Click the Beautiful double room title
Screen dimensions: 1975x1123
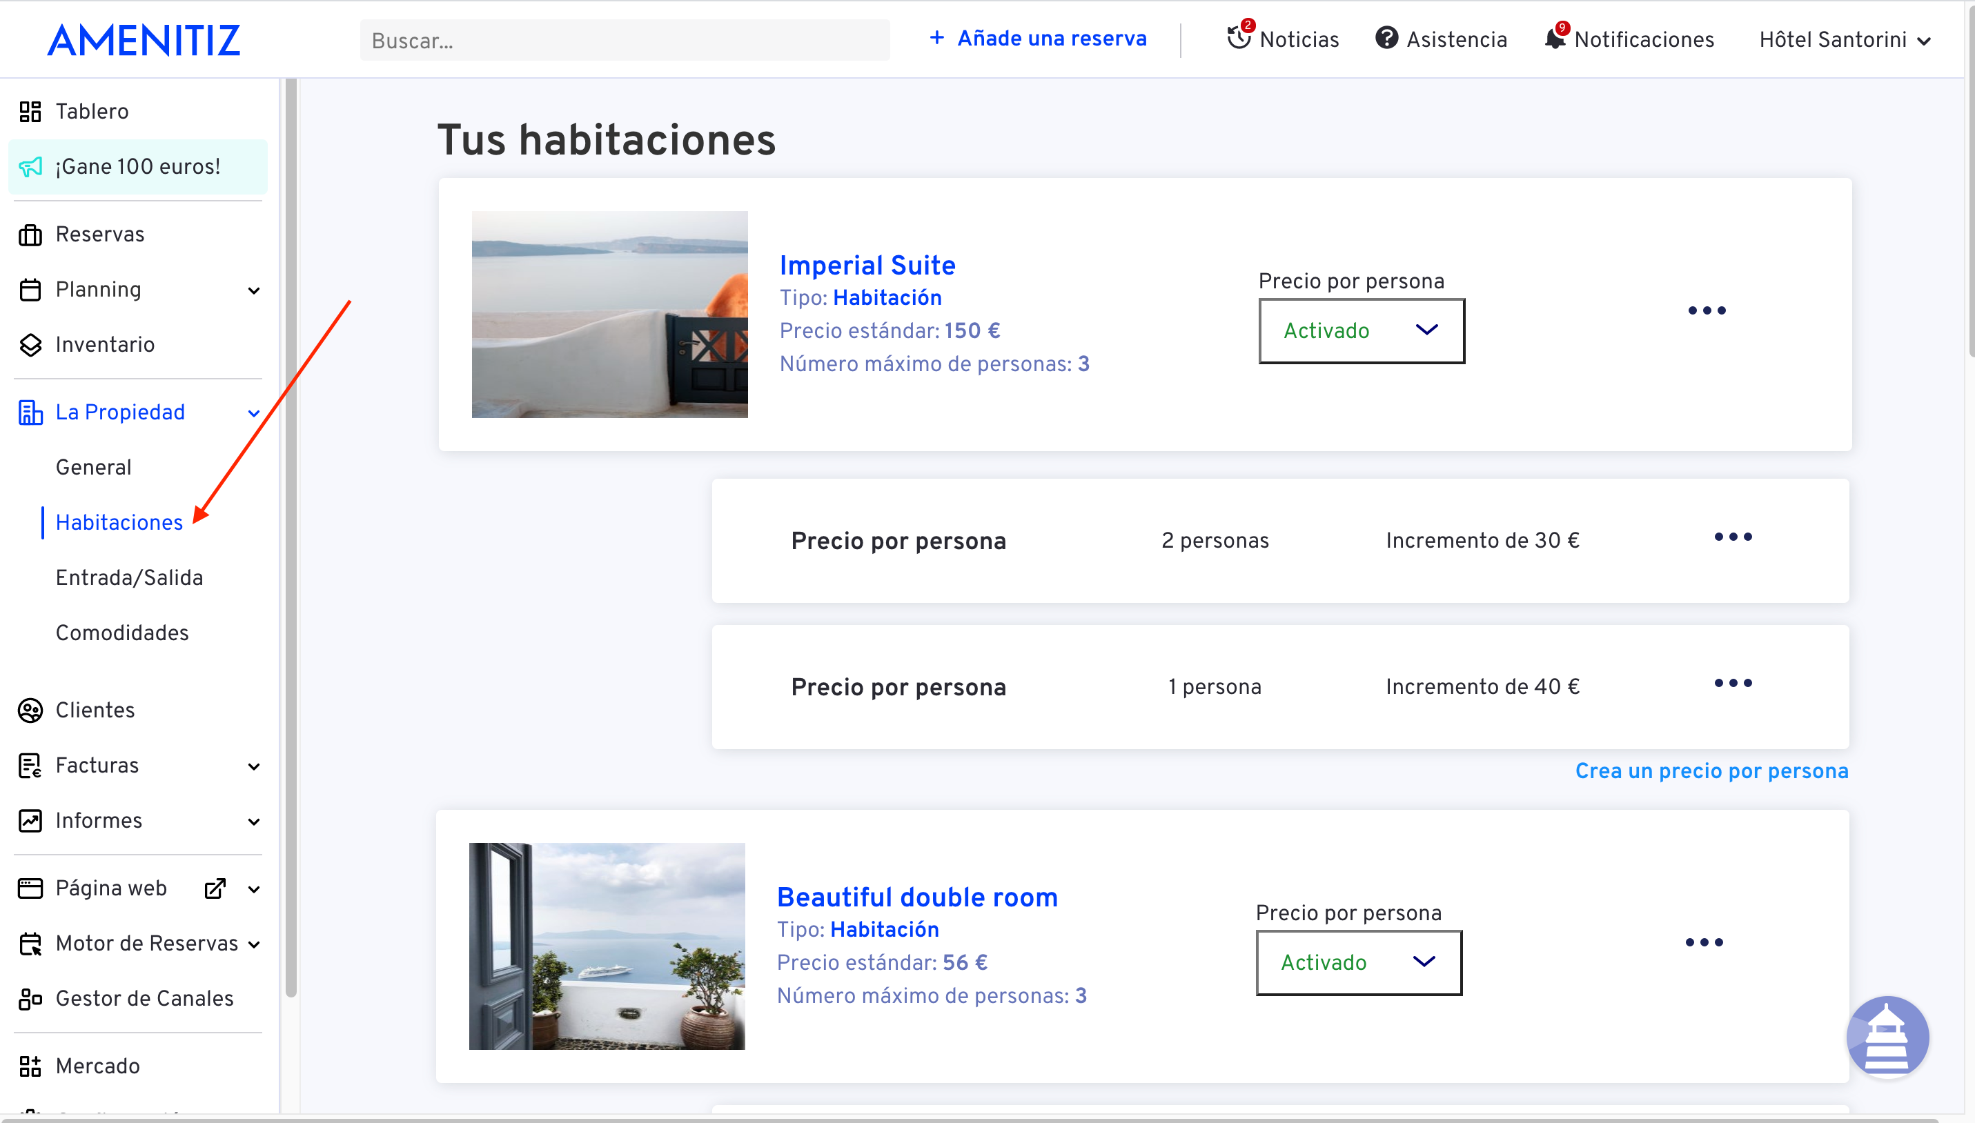(917, 897)
